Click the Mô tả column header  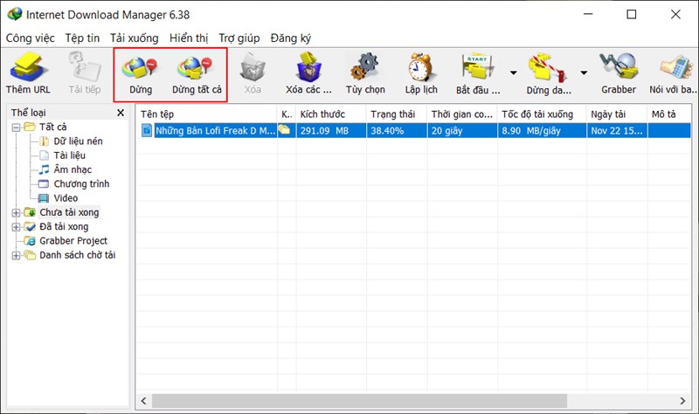pos(669,114)
